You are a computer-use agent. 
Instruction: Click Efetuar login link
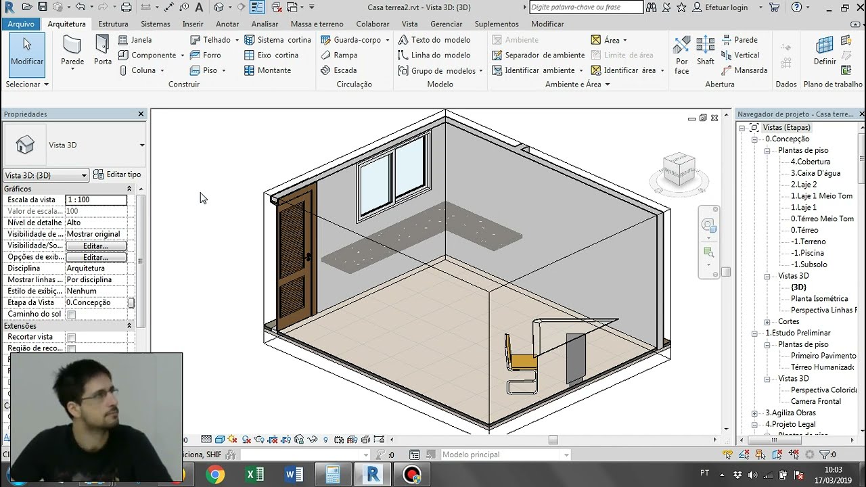726,7
